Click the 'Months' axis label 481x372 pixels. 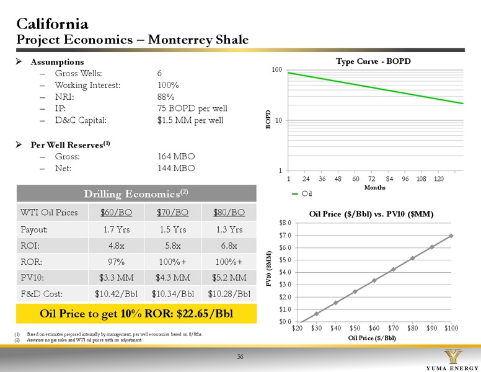click(375, 187)
